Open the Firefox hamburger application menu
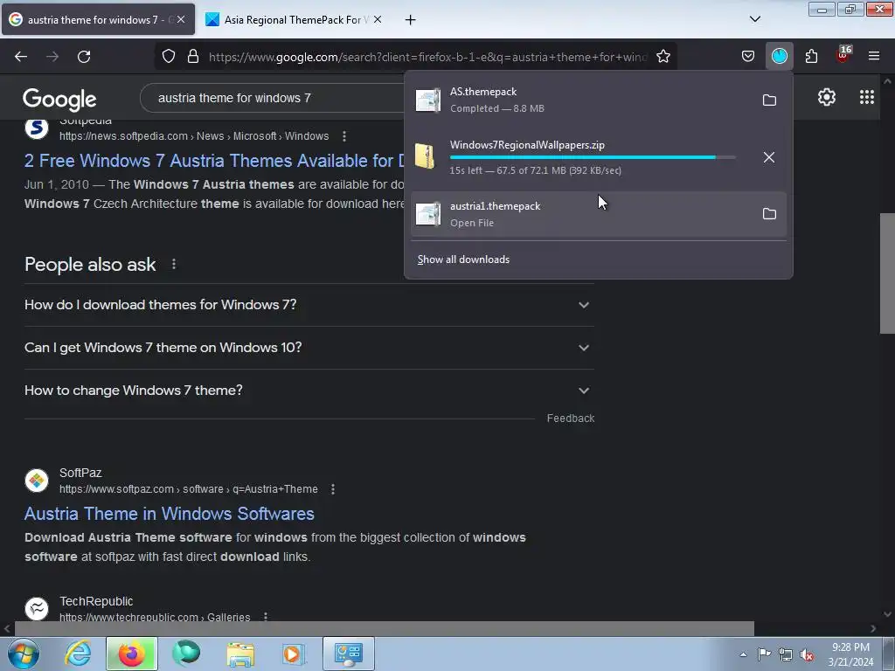The width and height of the screenshot is (895, 671). click(x=873, y=56)
